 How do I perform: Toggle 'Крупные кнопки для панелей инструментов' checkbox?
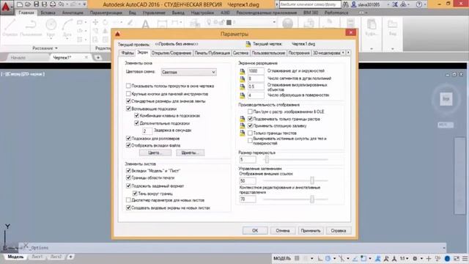(128, 94)
